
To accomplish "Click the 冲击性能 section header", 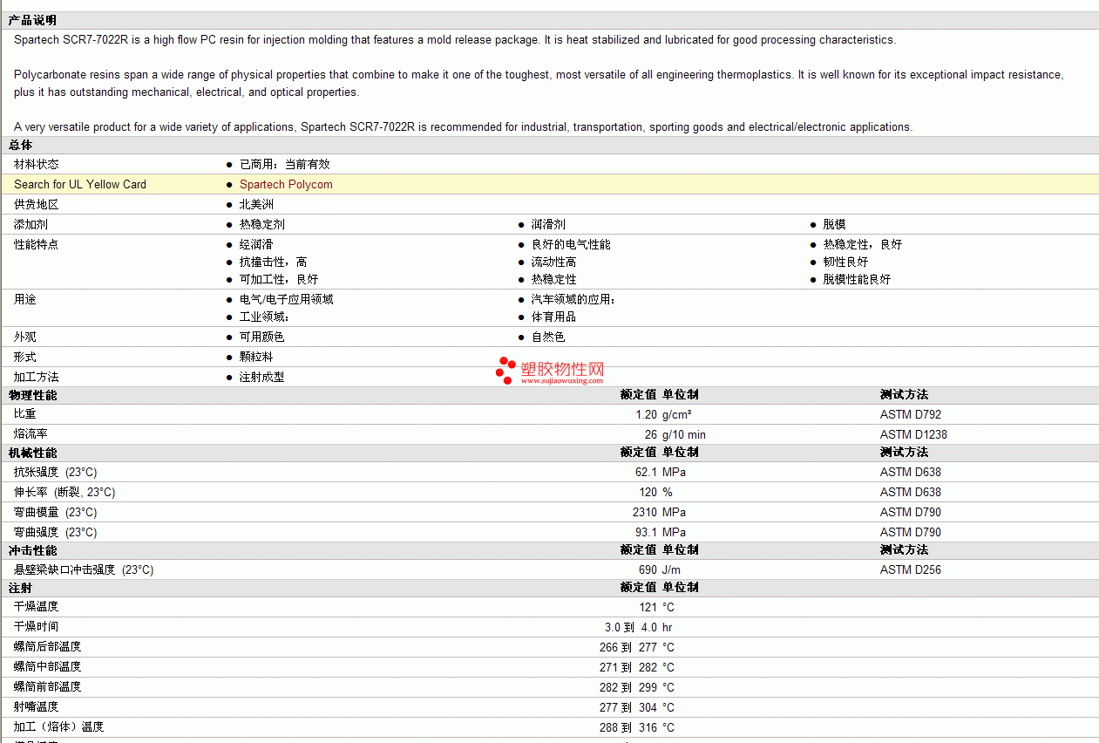I will pyautogui.click(x=32, y=550).
